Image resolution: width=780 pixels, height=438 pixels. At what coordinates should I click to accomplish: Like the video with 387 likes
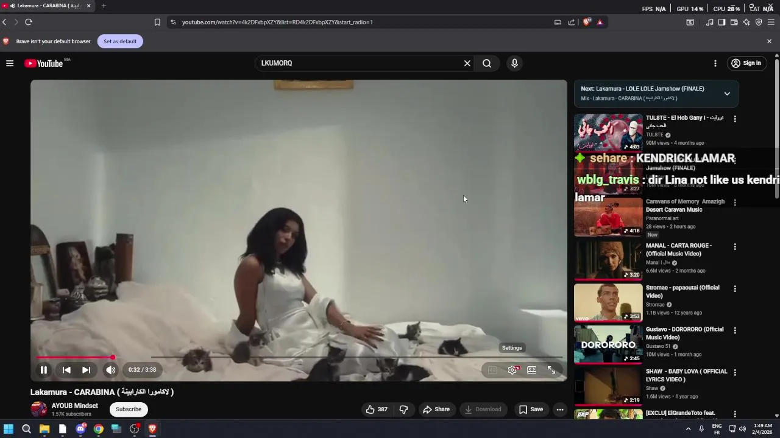[376, 409]
